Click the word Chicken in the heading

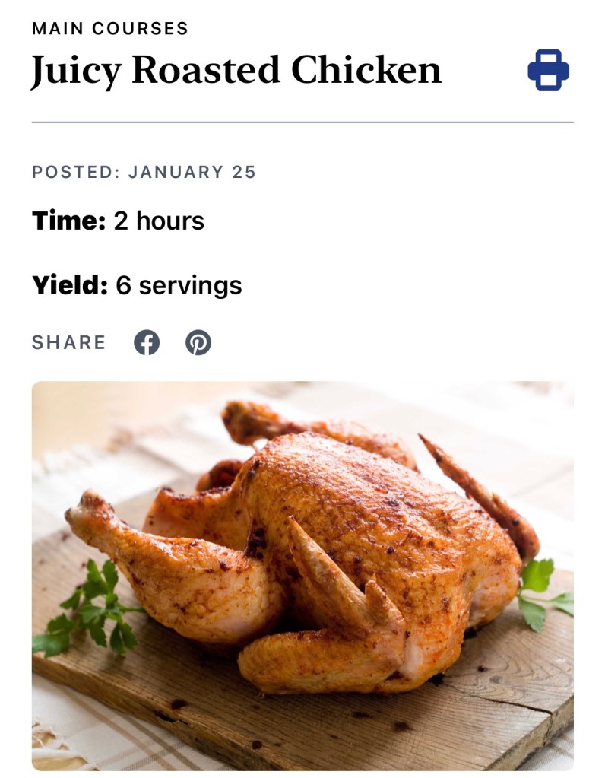pos(366,71)
